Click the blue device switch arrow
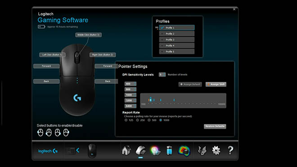This screenshot has width=297, height=167. [78, 150]
